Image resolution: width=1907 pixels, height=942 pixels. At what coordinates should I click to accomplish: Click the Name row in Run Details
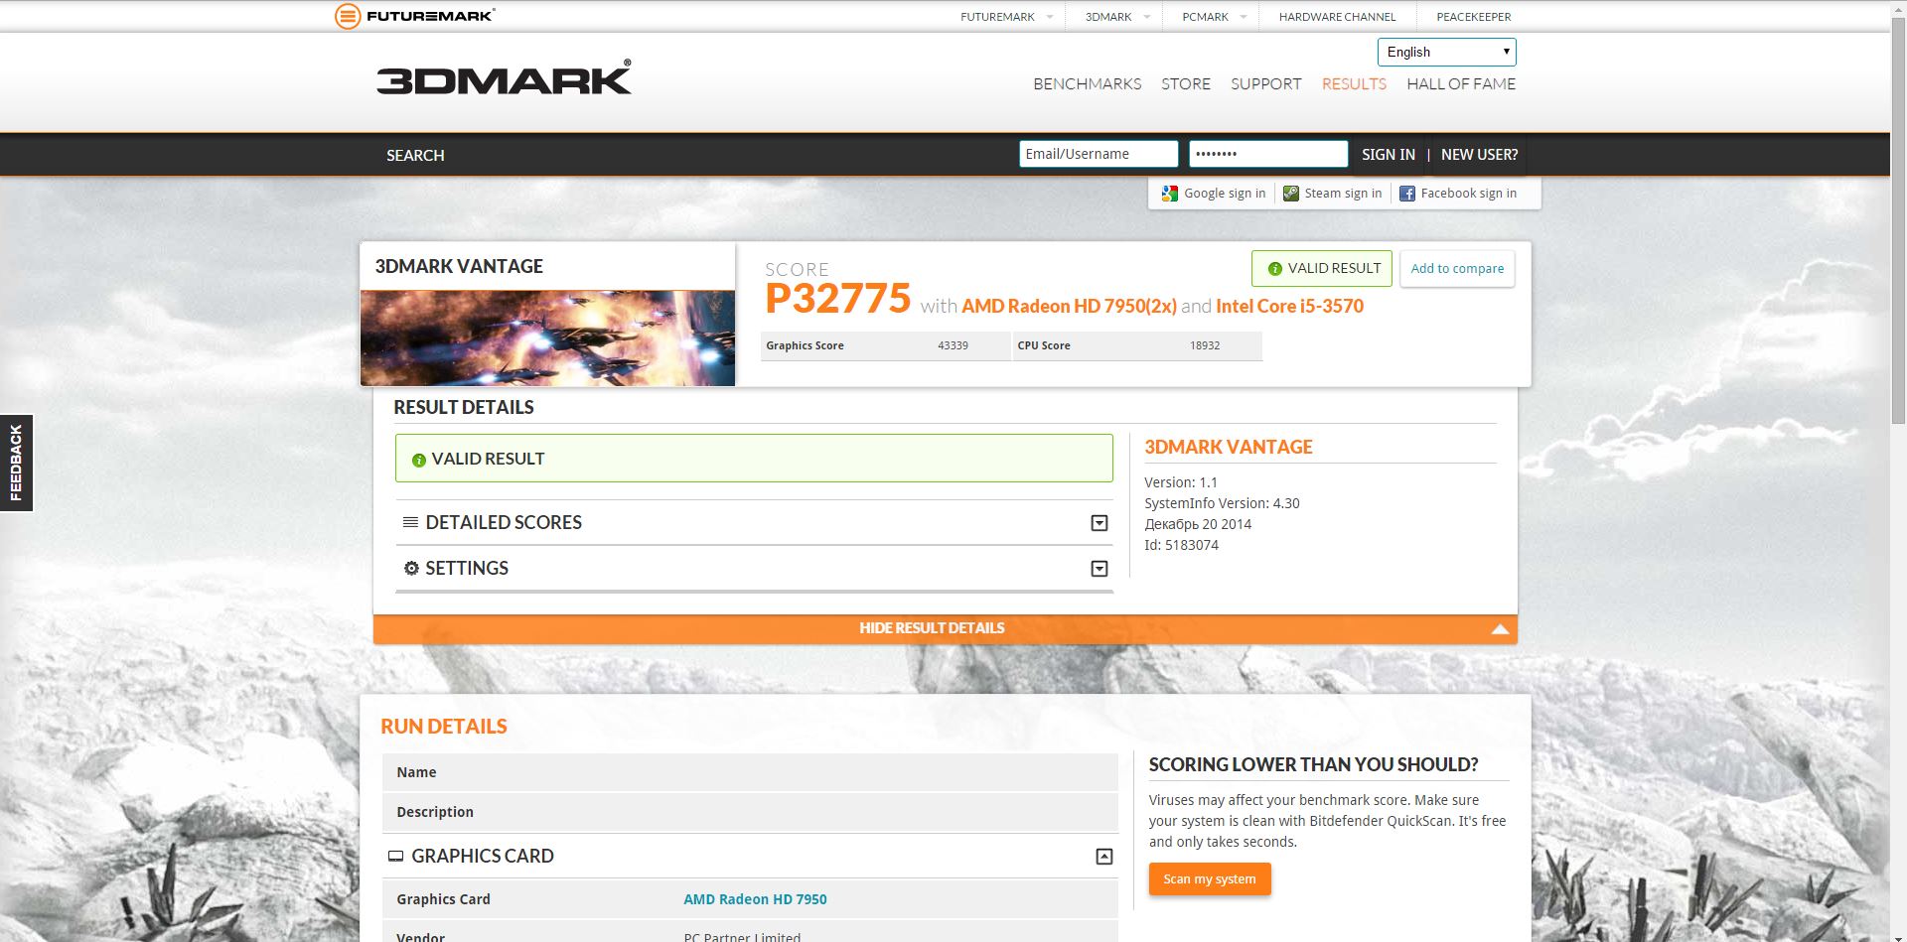coord(750,772)
